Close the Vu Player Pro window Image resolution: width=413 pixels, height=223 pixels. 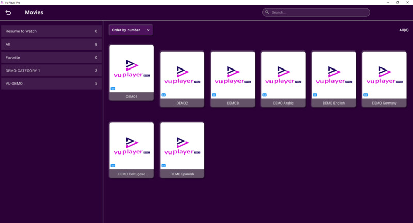pos(407,3)
